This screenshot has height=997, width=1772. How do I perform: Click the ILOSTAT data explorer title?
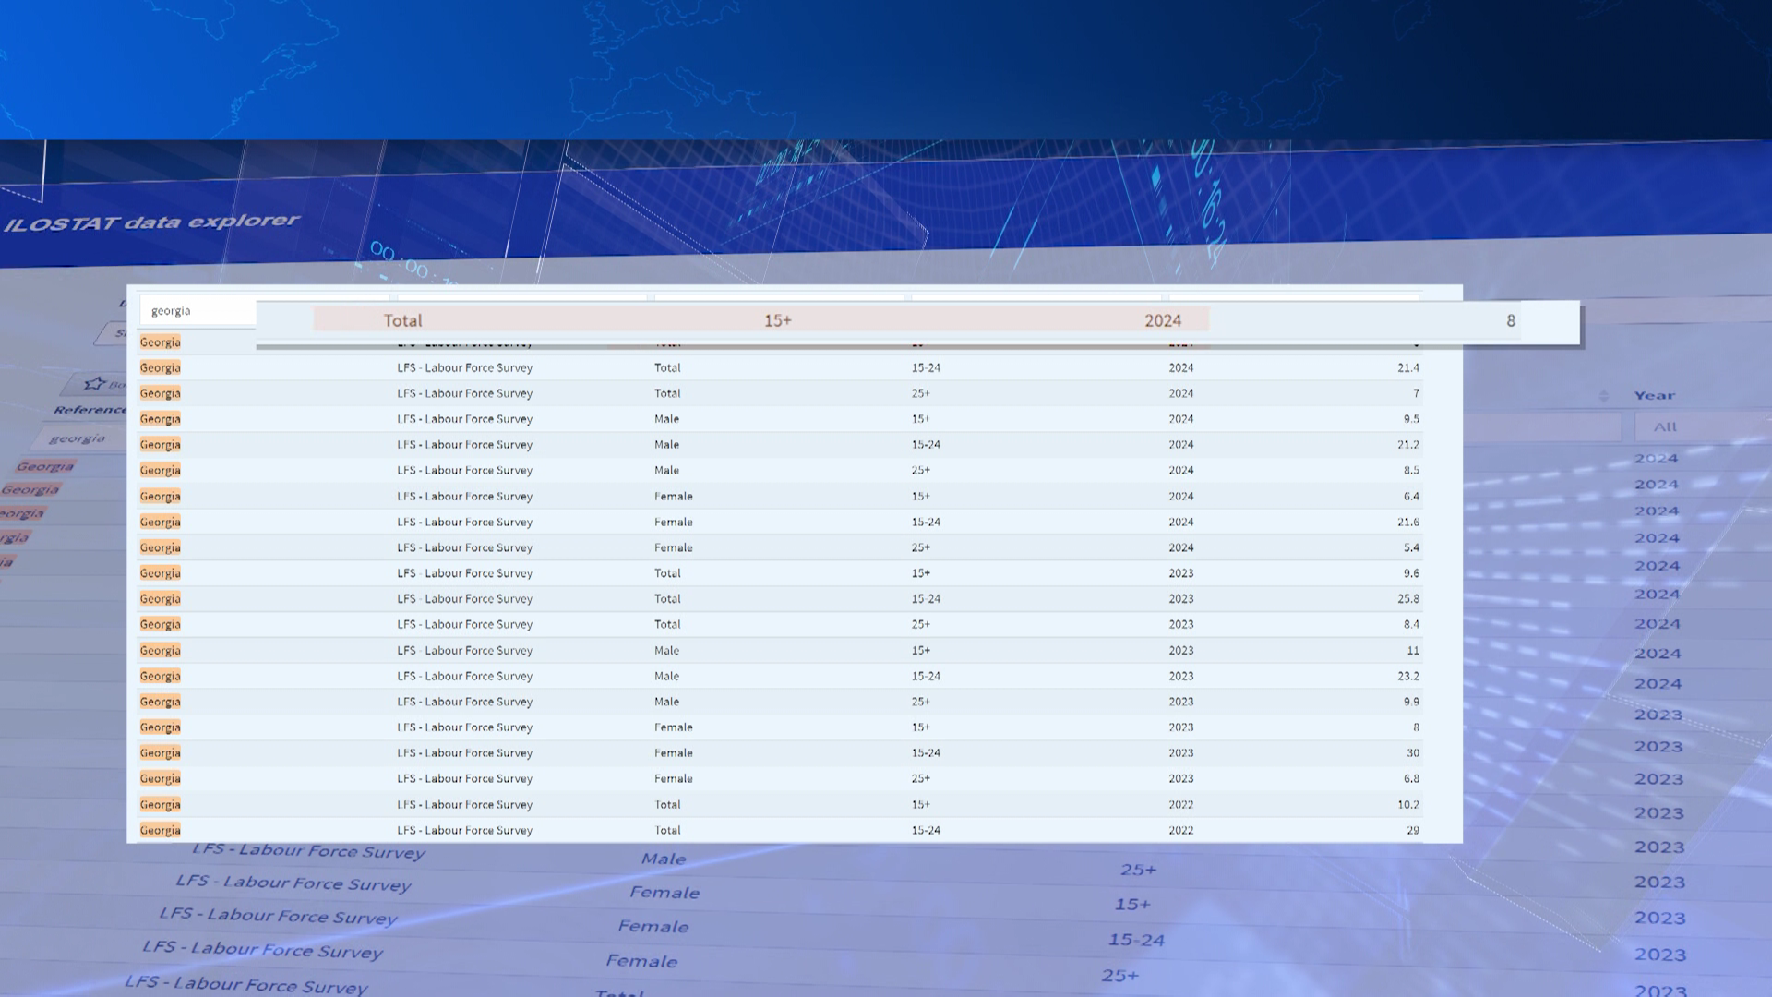point(151,222)
